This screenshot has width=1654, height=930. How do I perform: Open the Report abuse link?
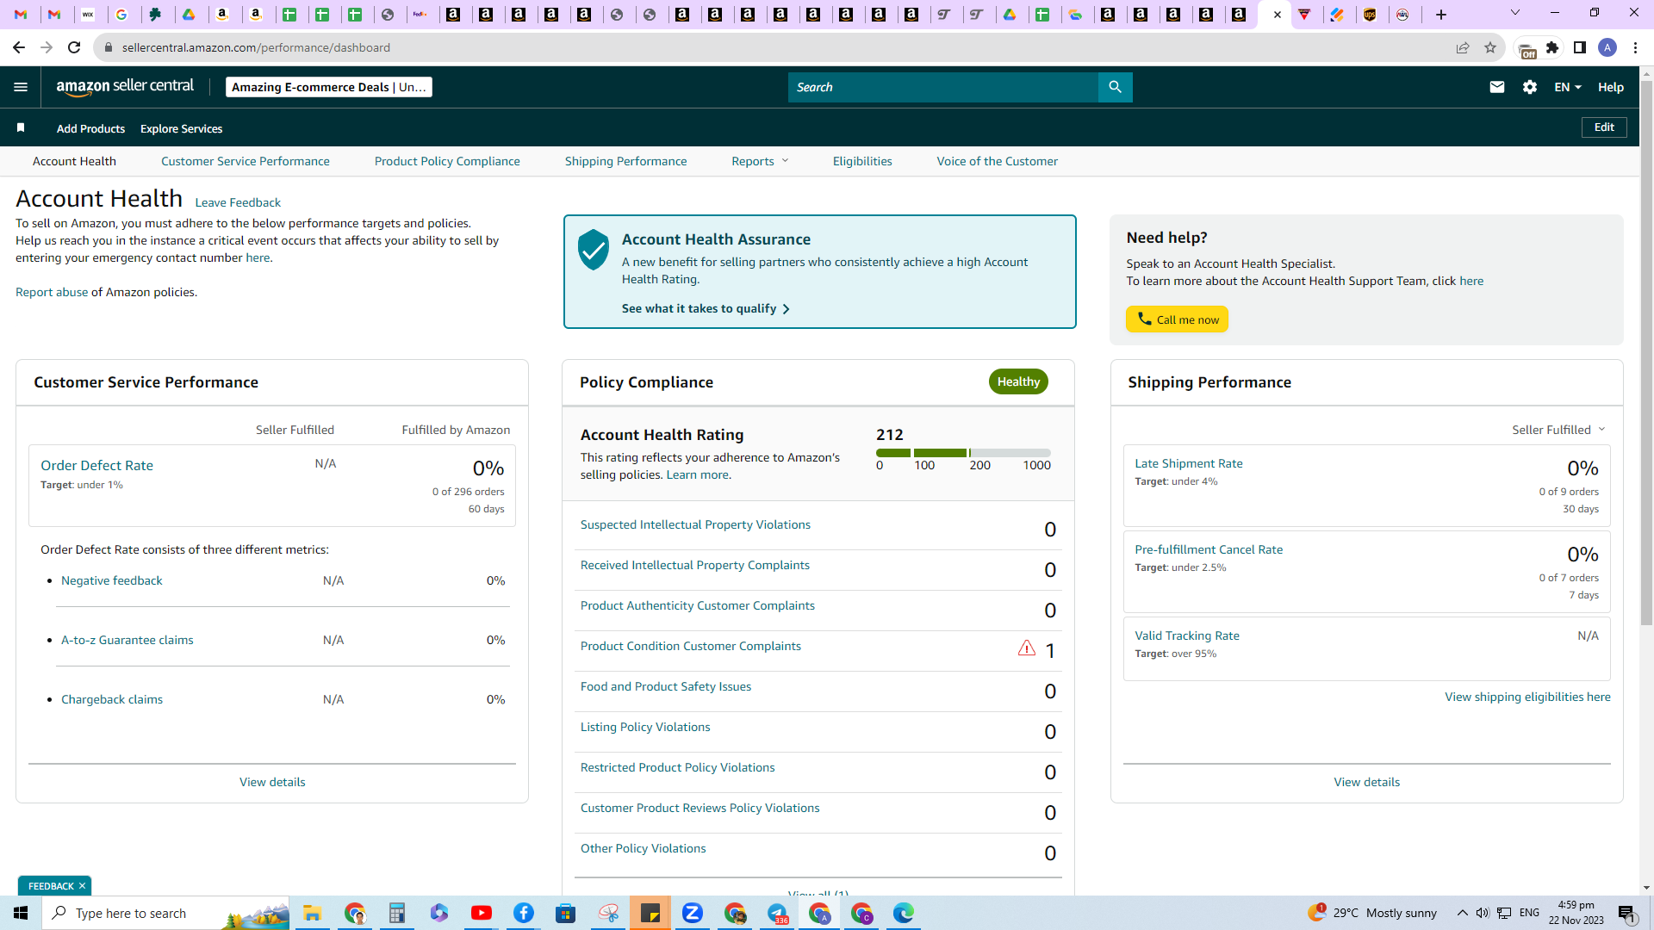click(52, 292)
